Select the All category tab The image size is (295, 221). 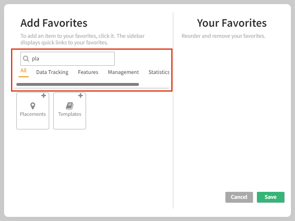(23, 71)
